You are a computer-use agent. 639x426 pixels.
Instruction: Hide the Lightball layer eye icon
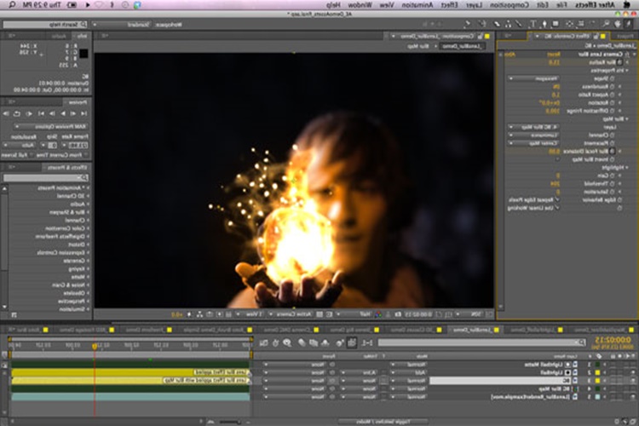point(633,372)
